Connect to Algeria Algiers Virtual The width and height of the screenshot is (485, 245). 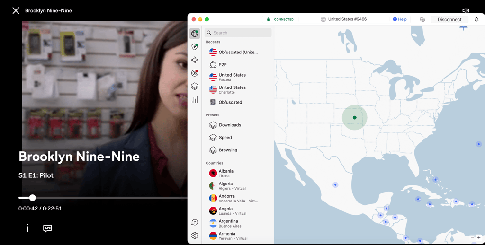click(237, 186)
